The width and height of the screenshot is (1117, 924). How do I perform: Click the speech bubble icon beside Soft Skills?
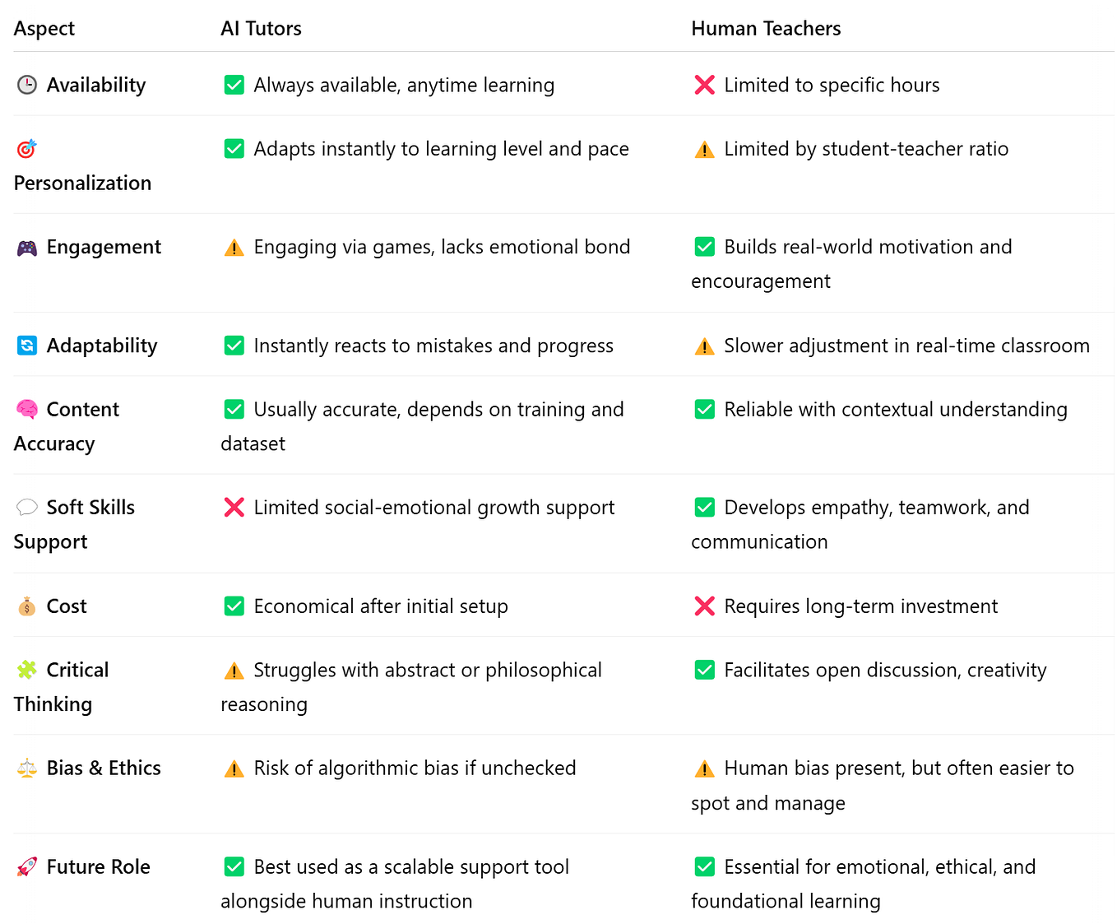click(27, 508)
